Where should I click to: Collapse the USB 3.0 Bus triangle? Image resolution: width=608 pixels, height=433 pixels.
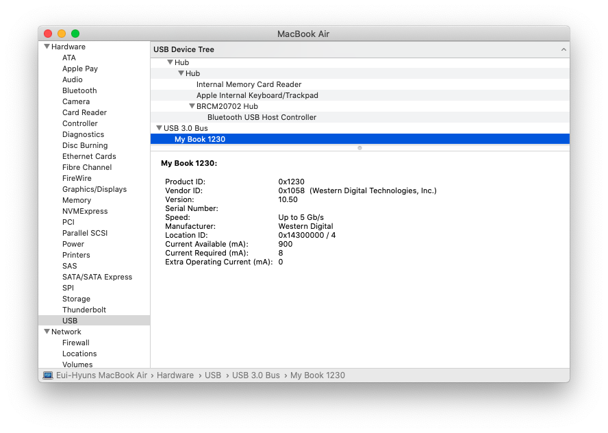[159, 127]
